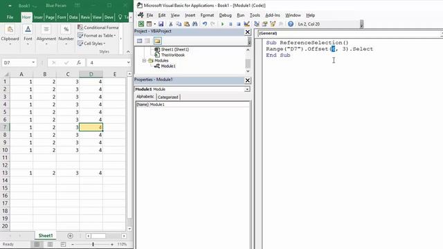Click Conditional Formatting in Excel ribbon

tap(98, 28)
